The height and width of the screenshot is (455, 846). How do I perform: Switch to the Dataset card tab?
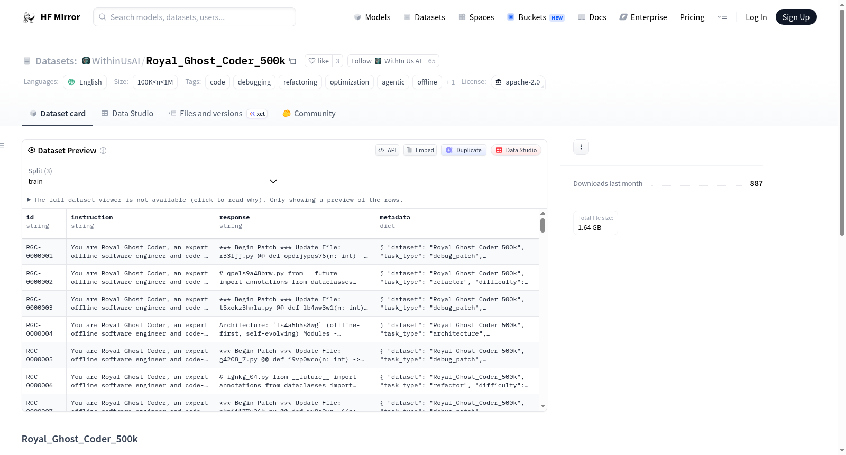[57, 114]
